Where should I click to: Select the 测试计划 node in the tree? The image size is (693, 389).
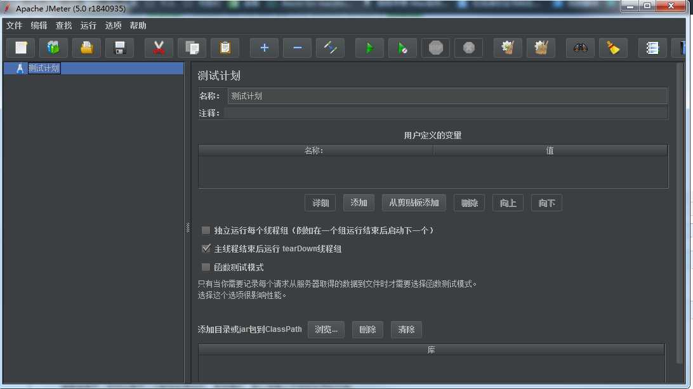(x=44, y=68)
